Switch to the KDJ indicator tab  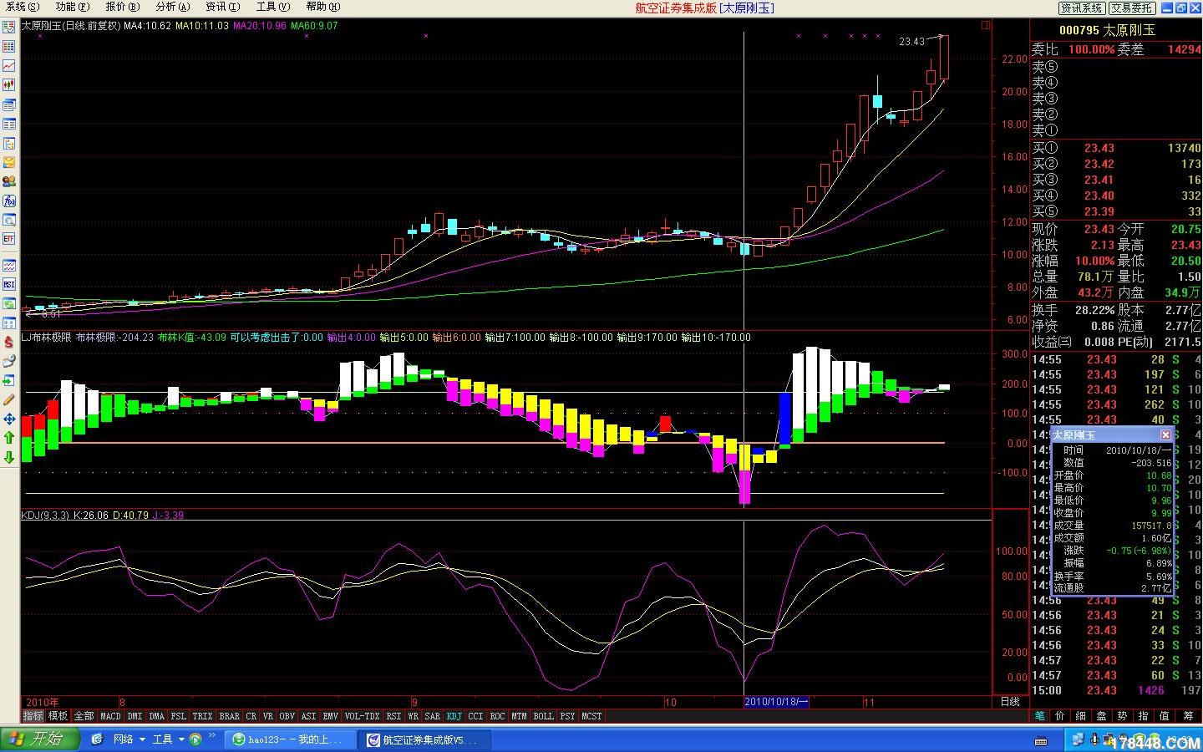(x=454, y=716)
